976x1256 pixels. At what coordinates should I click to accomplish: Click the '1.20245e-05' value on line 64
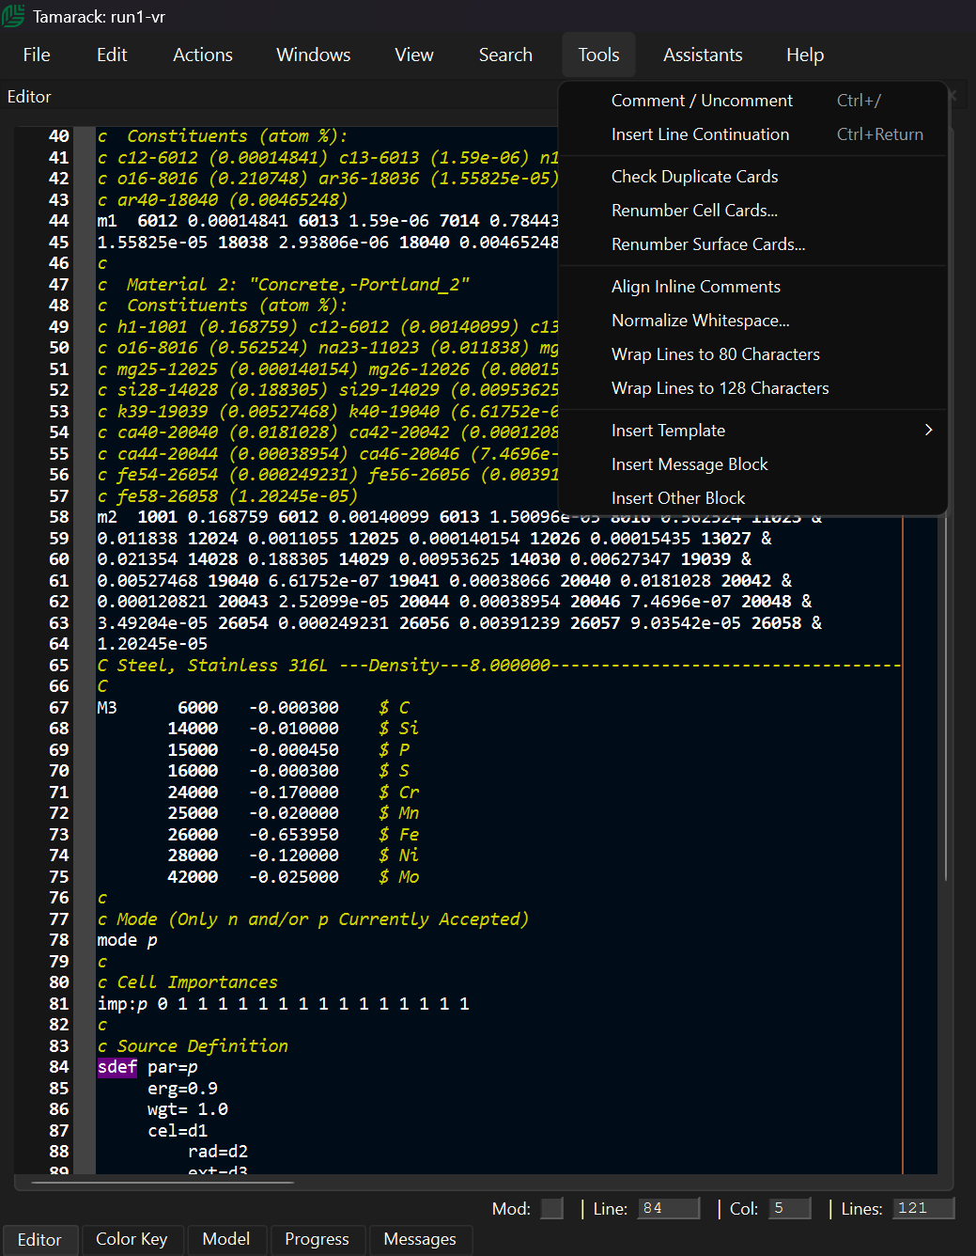pyautogui.click(x=152, y=644)
